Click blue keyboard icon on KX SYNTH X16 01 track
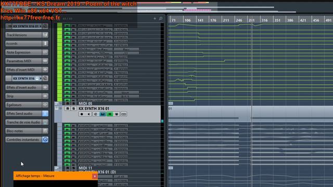The image size is (333, 187). click(x=103, y=114)
